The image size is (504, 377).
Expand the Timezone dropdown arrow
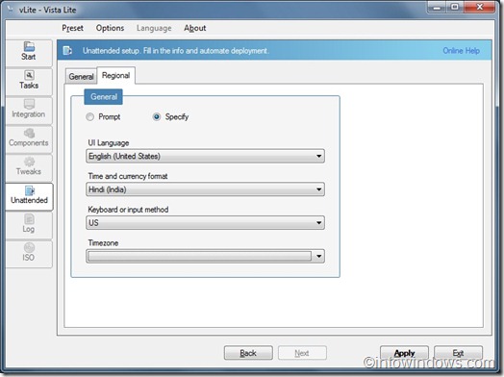[x=318, y=256]
